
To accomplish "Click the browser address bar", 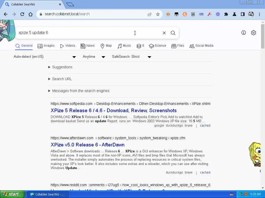I will click(x=95, y=14).
